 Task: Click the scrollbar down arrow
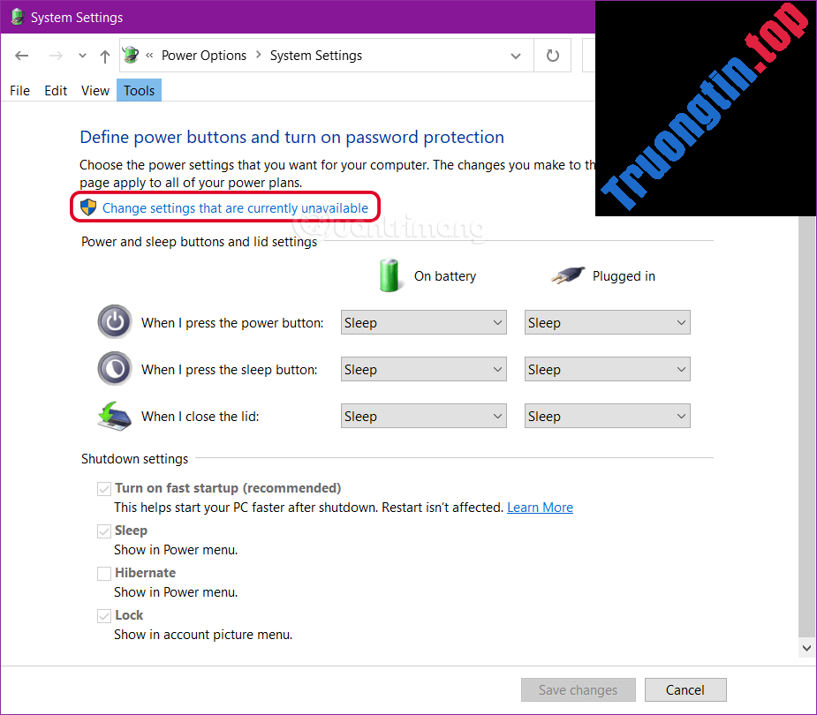pyautogui.click(x=806, y=647)
